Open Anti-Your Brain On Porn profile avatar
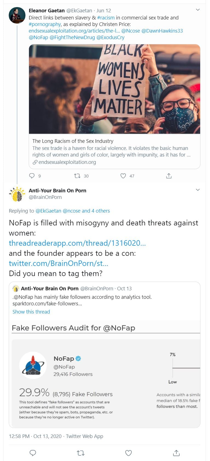The image size is (210, 461). pyautogui.click(x=17, y=194)
